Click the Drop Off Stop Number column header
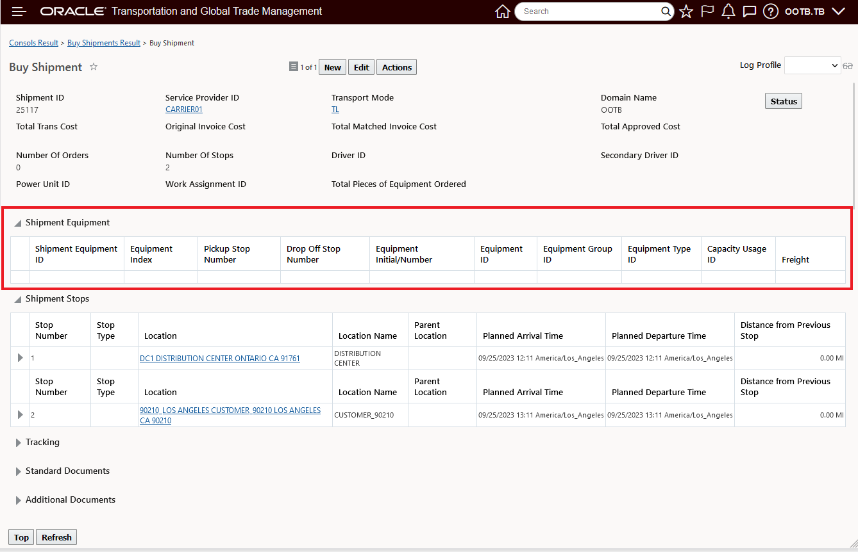 click(x=325, y=254)
